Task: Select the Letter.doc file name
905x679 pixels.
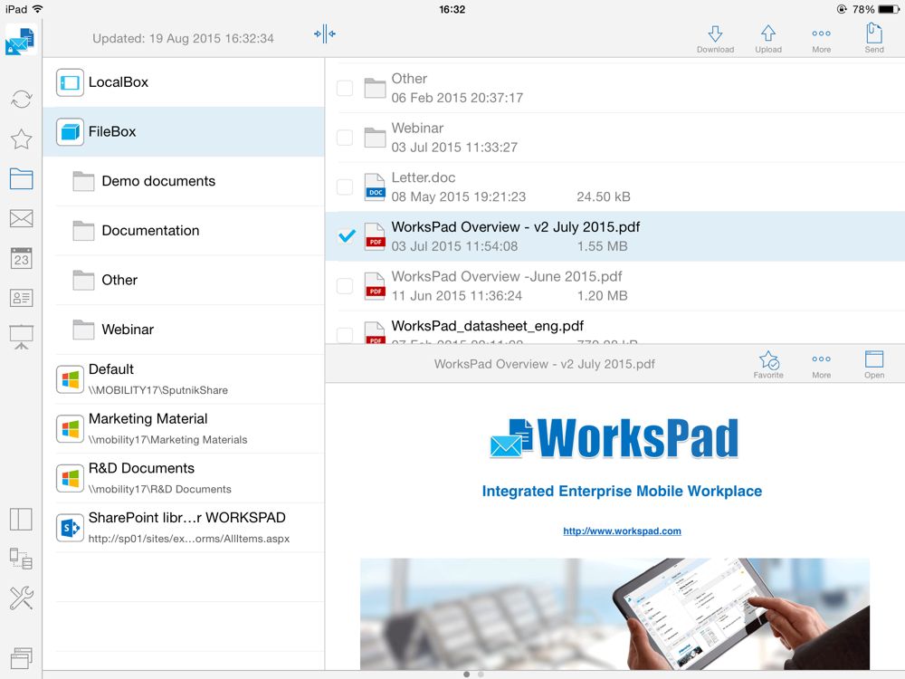Action: click(x=423, y=177)
